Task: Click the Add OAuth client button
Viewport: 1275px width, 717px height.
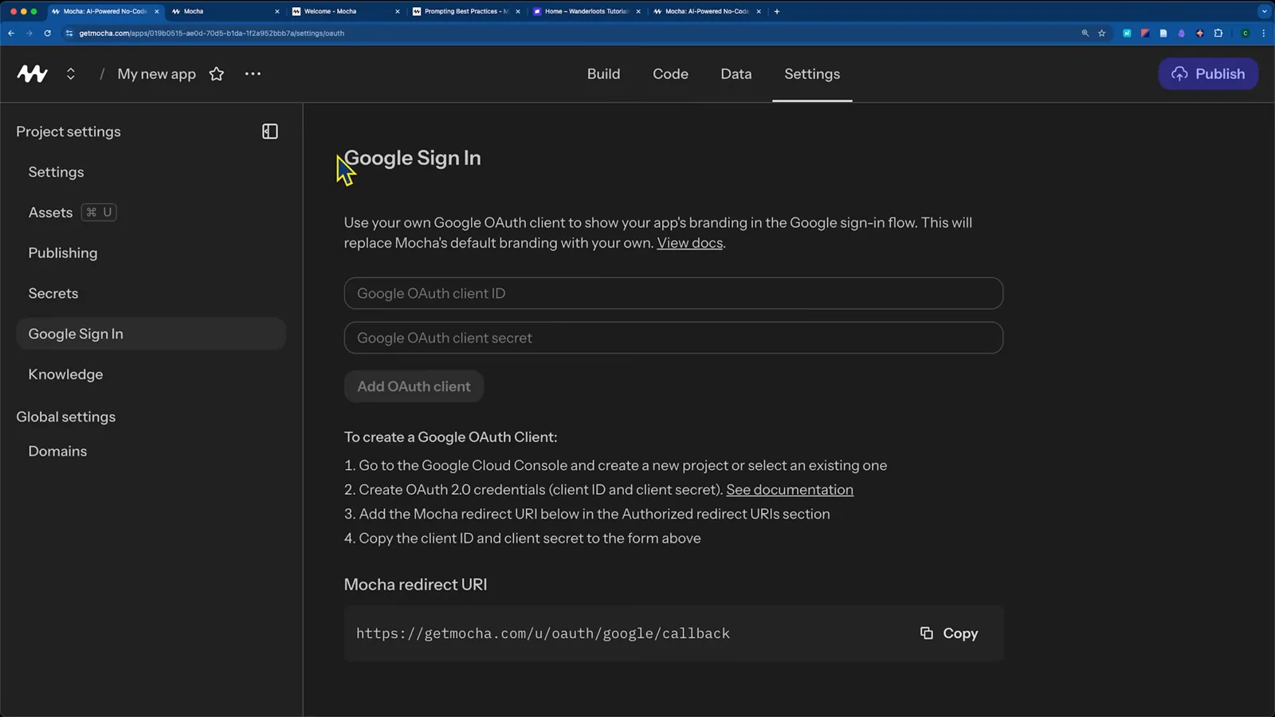Action: tap(414, 386)
